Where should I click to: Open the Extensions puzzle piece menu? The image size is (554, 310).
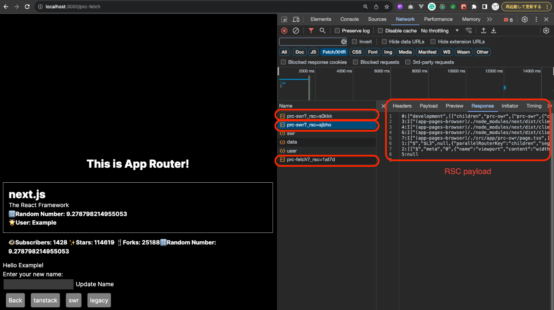pyautogui.click(x=474, y=7)
